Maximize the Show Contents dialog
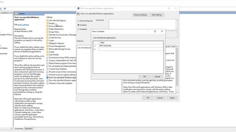236x132 pixels. [x=155, y=32]
